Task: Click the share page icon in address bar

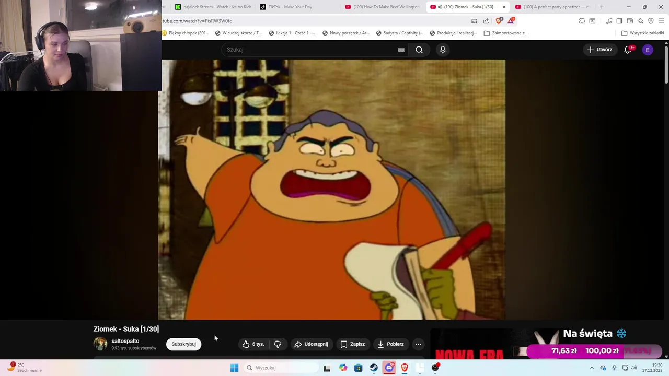Action: tap(486, 21)
